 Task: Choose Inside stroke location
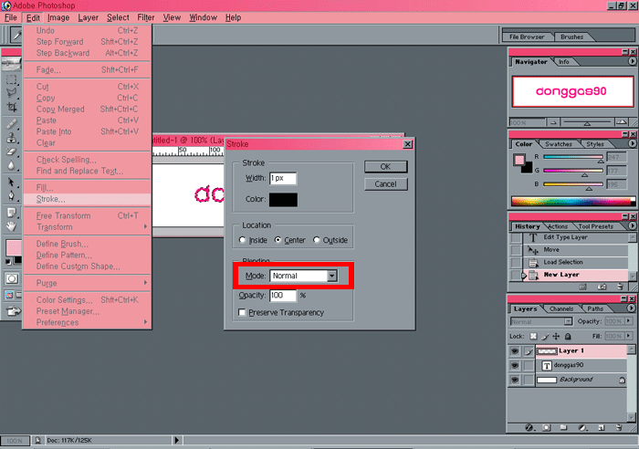click(243, 240)
